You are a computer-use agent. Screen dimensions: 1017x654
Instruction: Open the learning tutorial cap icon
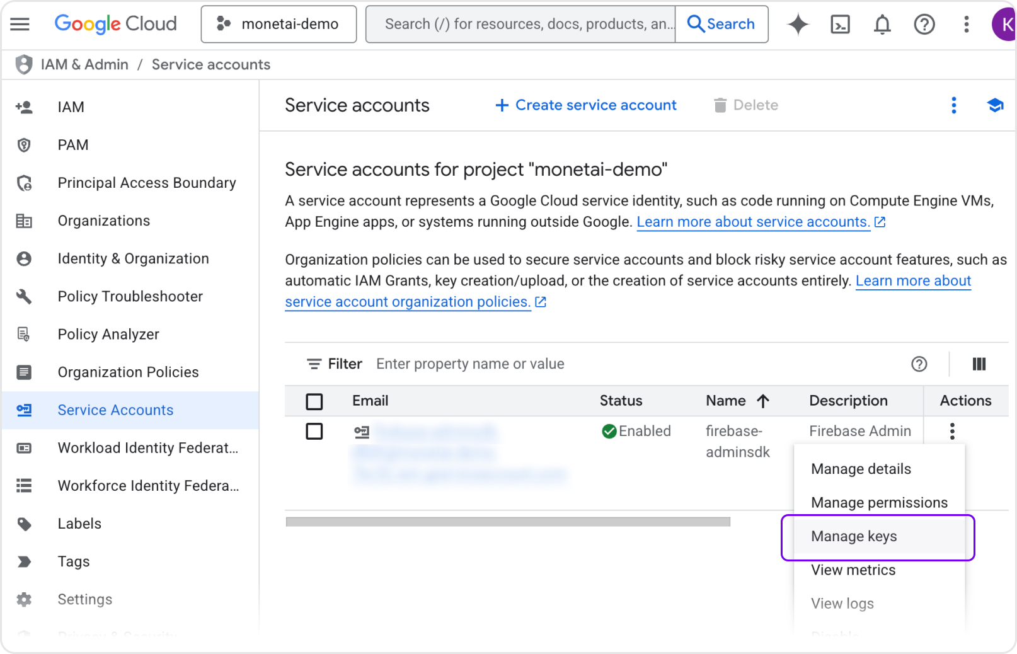(x=995, y=105)
